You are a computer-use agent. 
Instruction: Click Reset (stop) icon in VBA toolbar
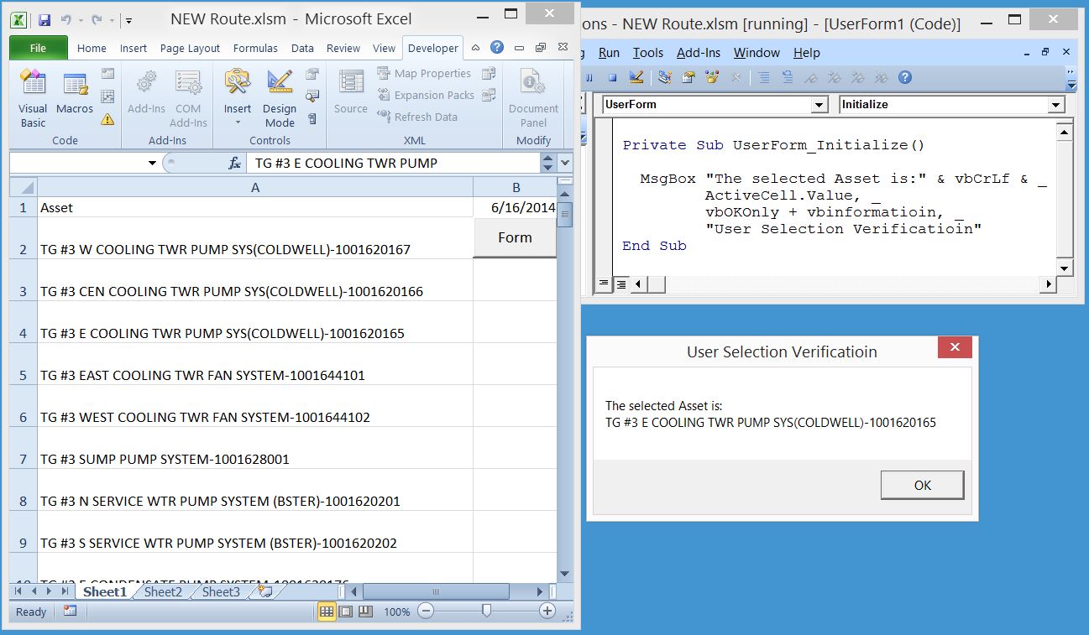[x=613, y=78]
